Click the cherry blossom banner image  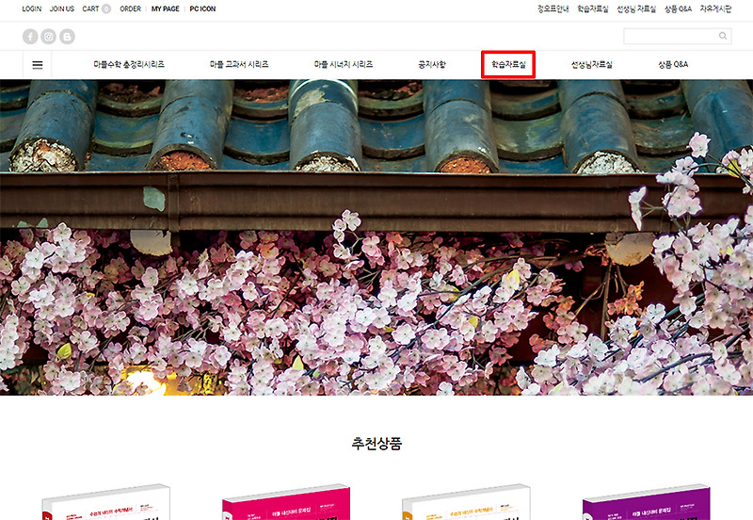click(376, 237)
